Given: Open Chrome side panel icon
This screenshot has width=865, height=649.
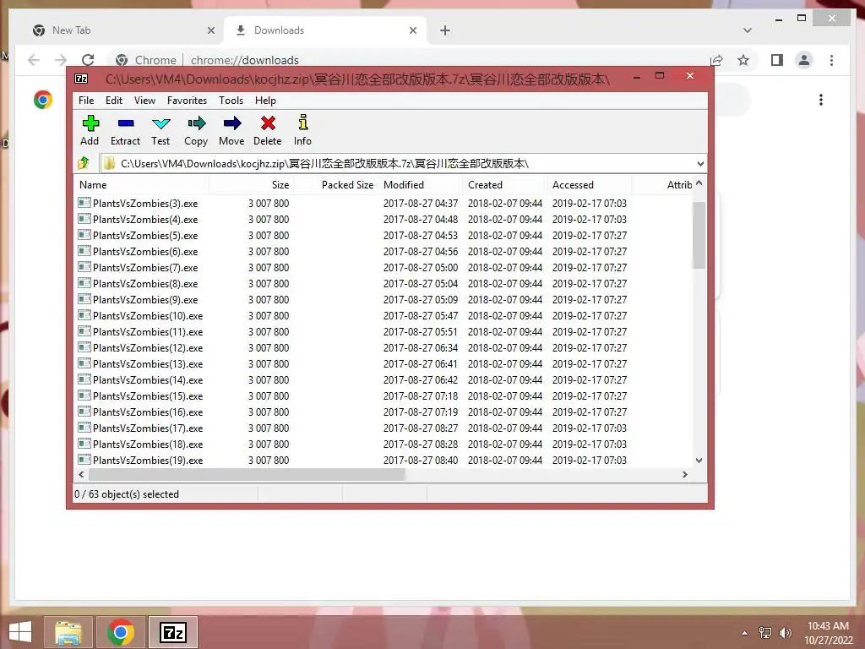Looking at the screenshot, I should point(777,60).
